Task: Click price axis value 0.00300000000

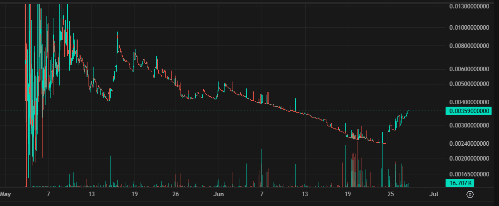Action: pos(469,125)
